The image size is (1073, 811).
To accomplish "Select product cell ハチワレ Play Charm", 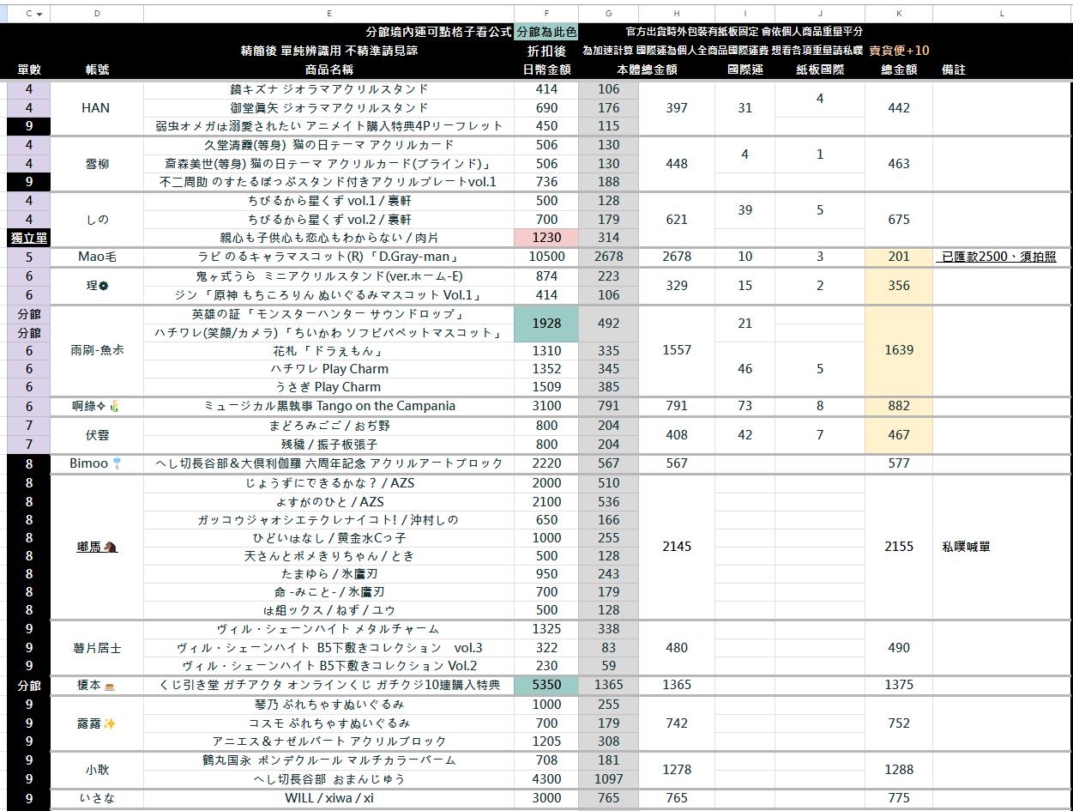I will click(x=329, y=369).
